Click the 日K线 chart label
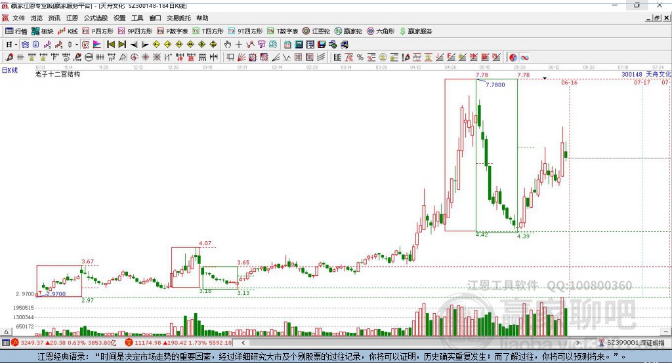Image resolution: width=672 pixels, height=363 pixels. (10, 70)
